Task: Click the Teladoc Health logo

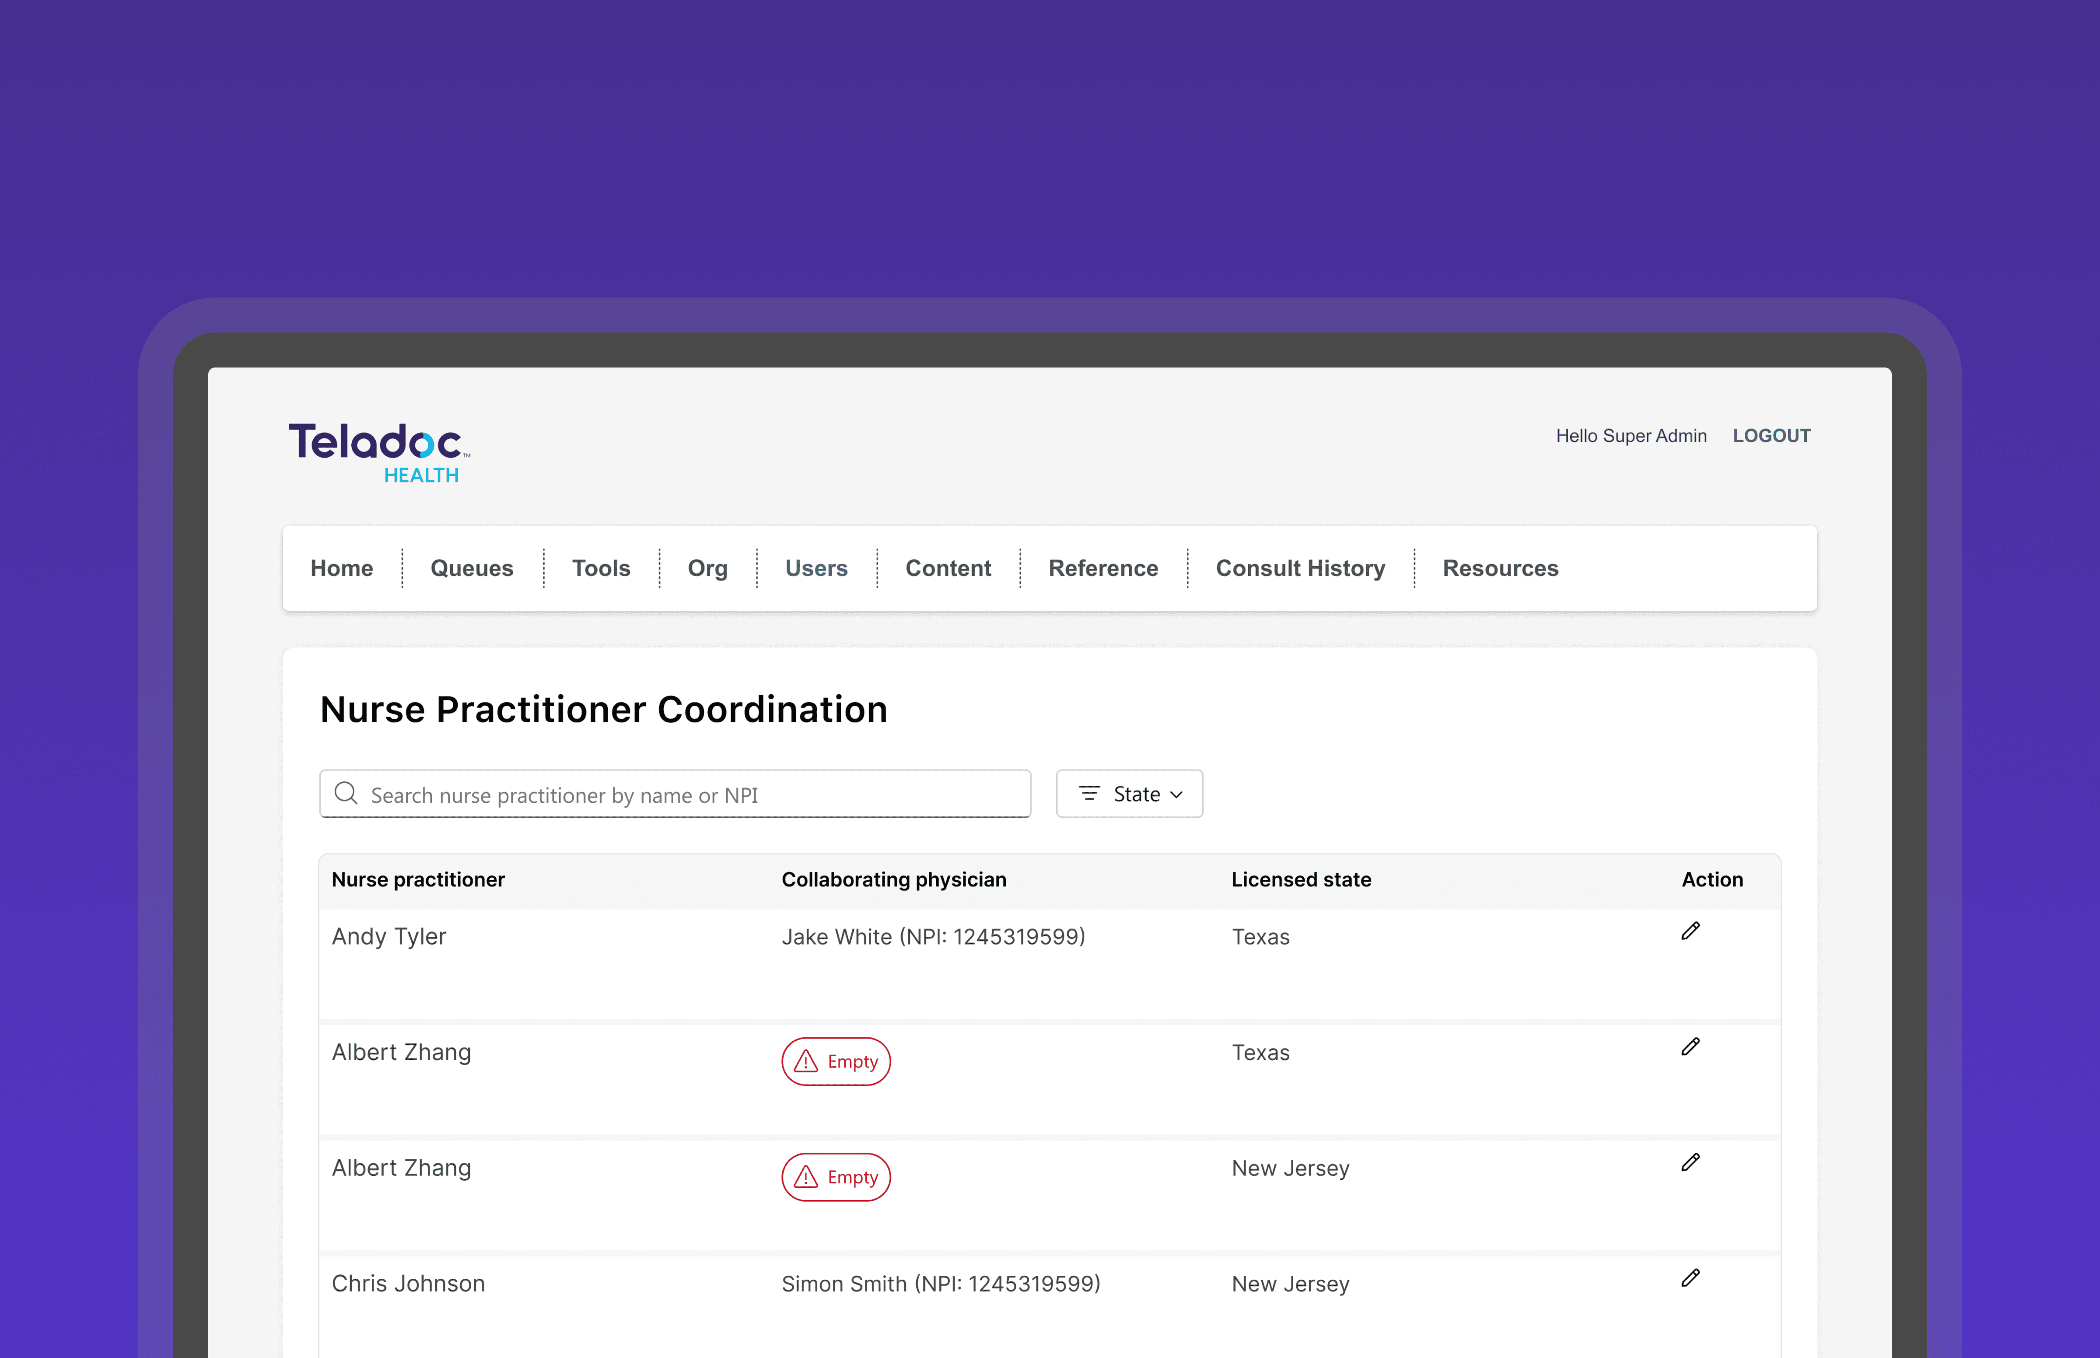Action: tap(379, 452)
